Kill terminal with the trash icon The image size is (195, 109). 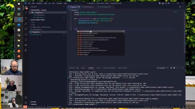click(174, 68)
